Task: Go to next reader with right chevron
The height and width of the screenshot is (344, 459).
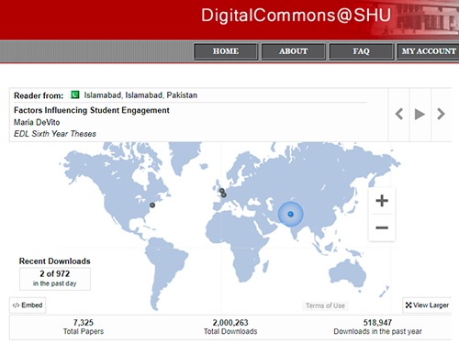Action: pos(441,115)
